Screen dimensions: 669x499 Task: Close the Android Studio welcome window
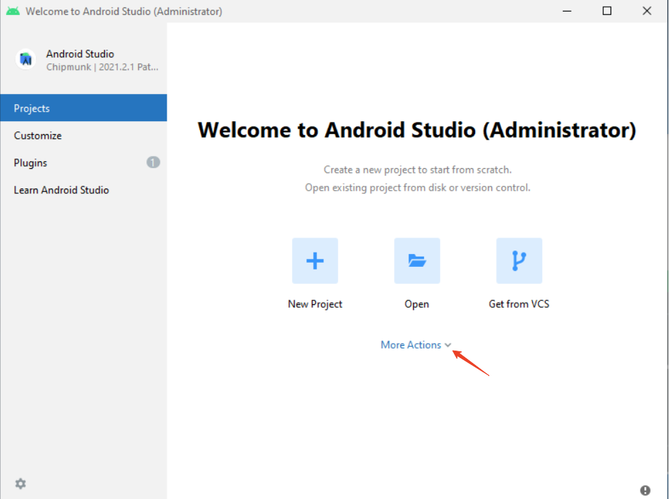(x=647, y=11)
